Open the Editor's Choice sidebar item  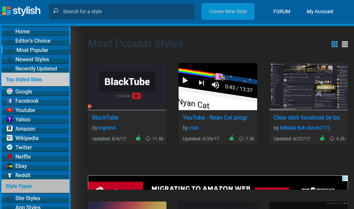(x=36, y=40)
